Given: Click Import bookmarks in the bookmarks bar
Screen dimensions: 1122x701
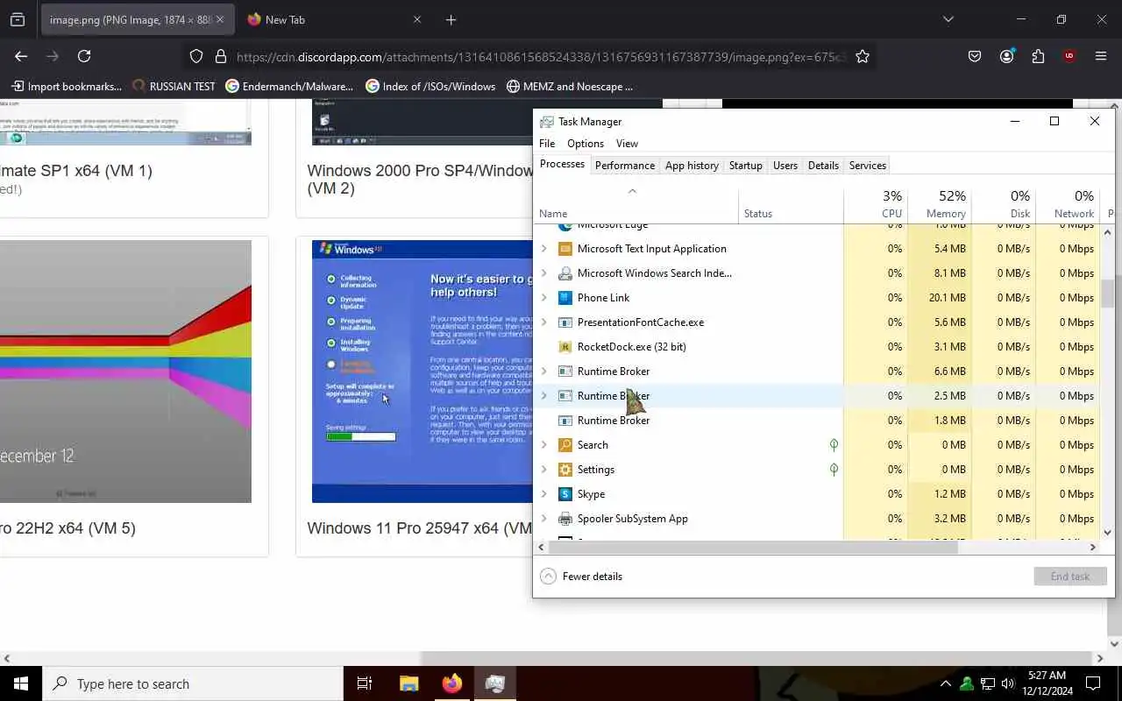Looking at the screenshot, I should pos(67,87).
